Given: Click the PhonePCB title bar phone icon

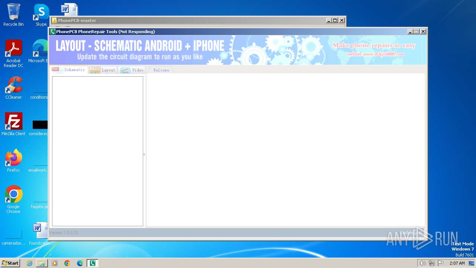Looking at the screenshot, I should (53, 32).
